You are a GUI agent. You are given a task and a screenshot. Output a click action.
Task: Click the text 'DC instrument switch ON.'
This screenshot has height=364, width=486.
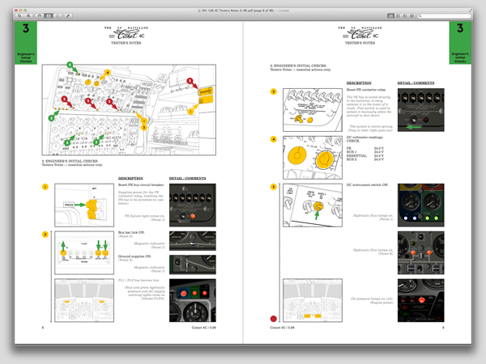[367, 184]
